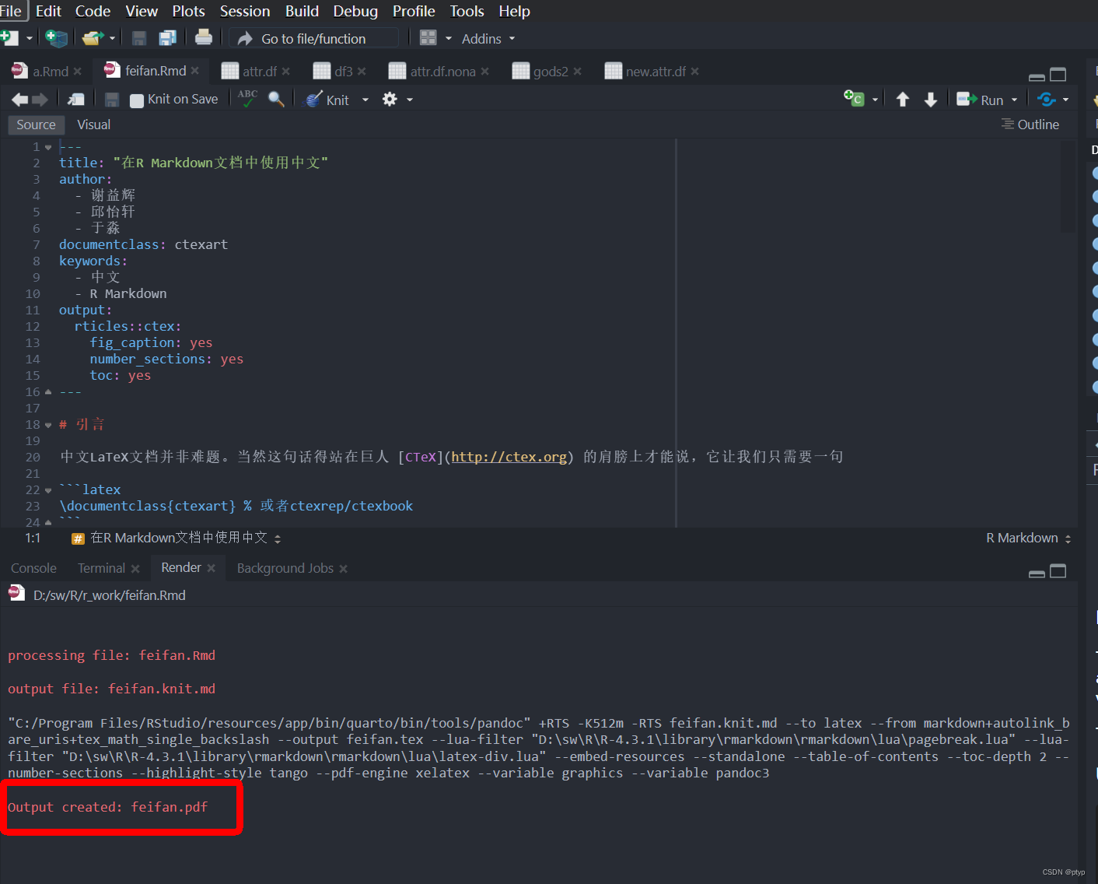Close the a.Rmd tab
The width and height of the screenshot is (1098, 884).
(77, 72)
